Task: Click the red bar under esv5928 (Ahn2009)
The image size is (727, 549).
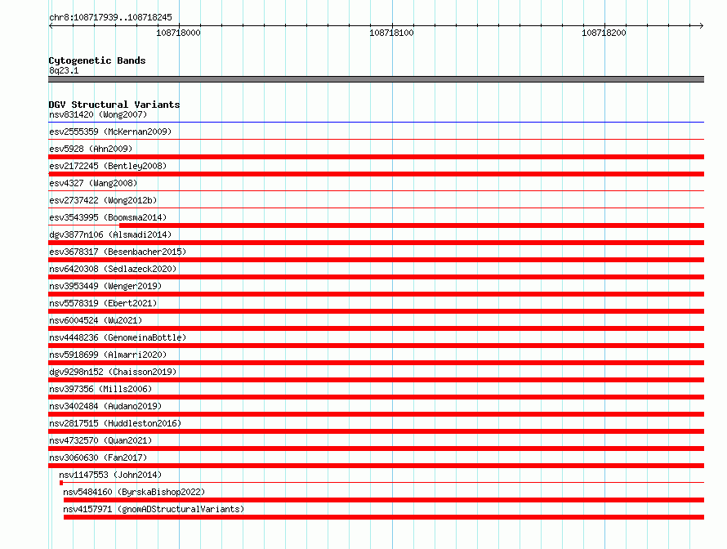Action: coord(376,157)
